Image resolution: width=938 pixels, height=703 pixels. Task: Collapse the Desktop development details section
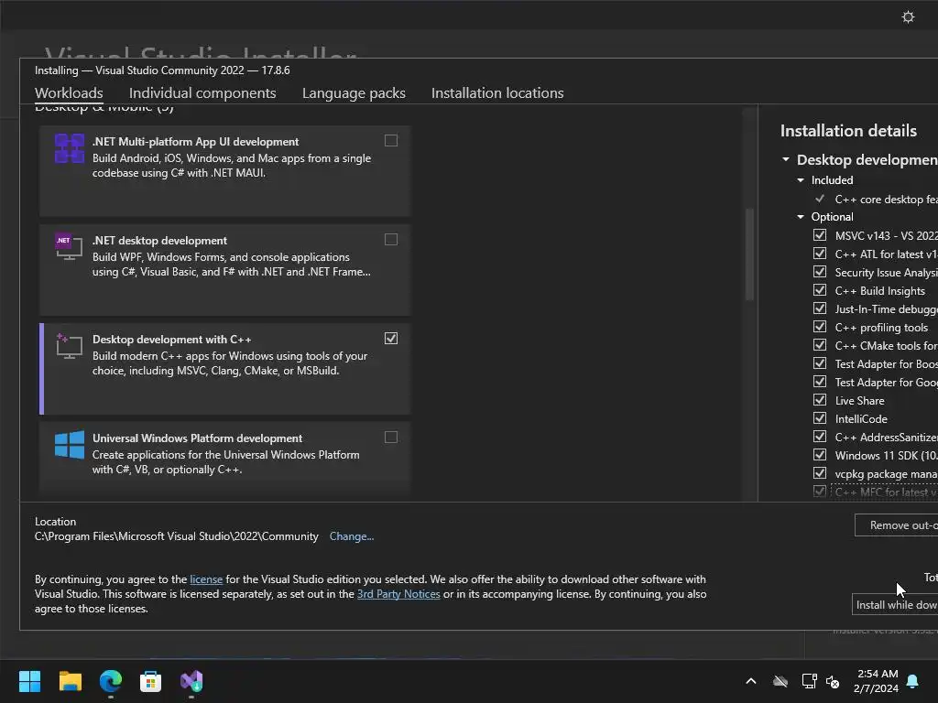[786, 159]
